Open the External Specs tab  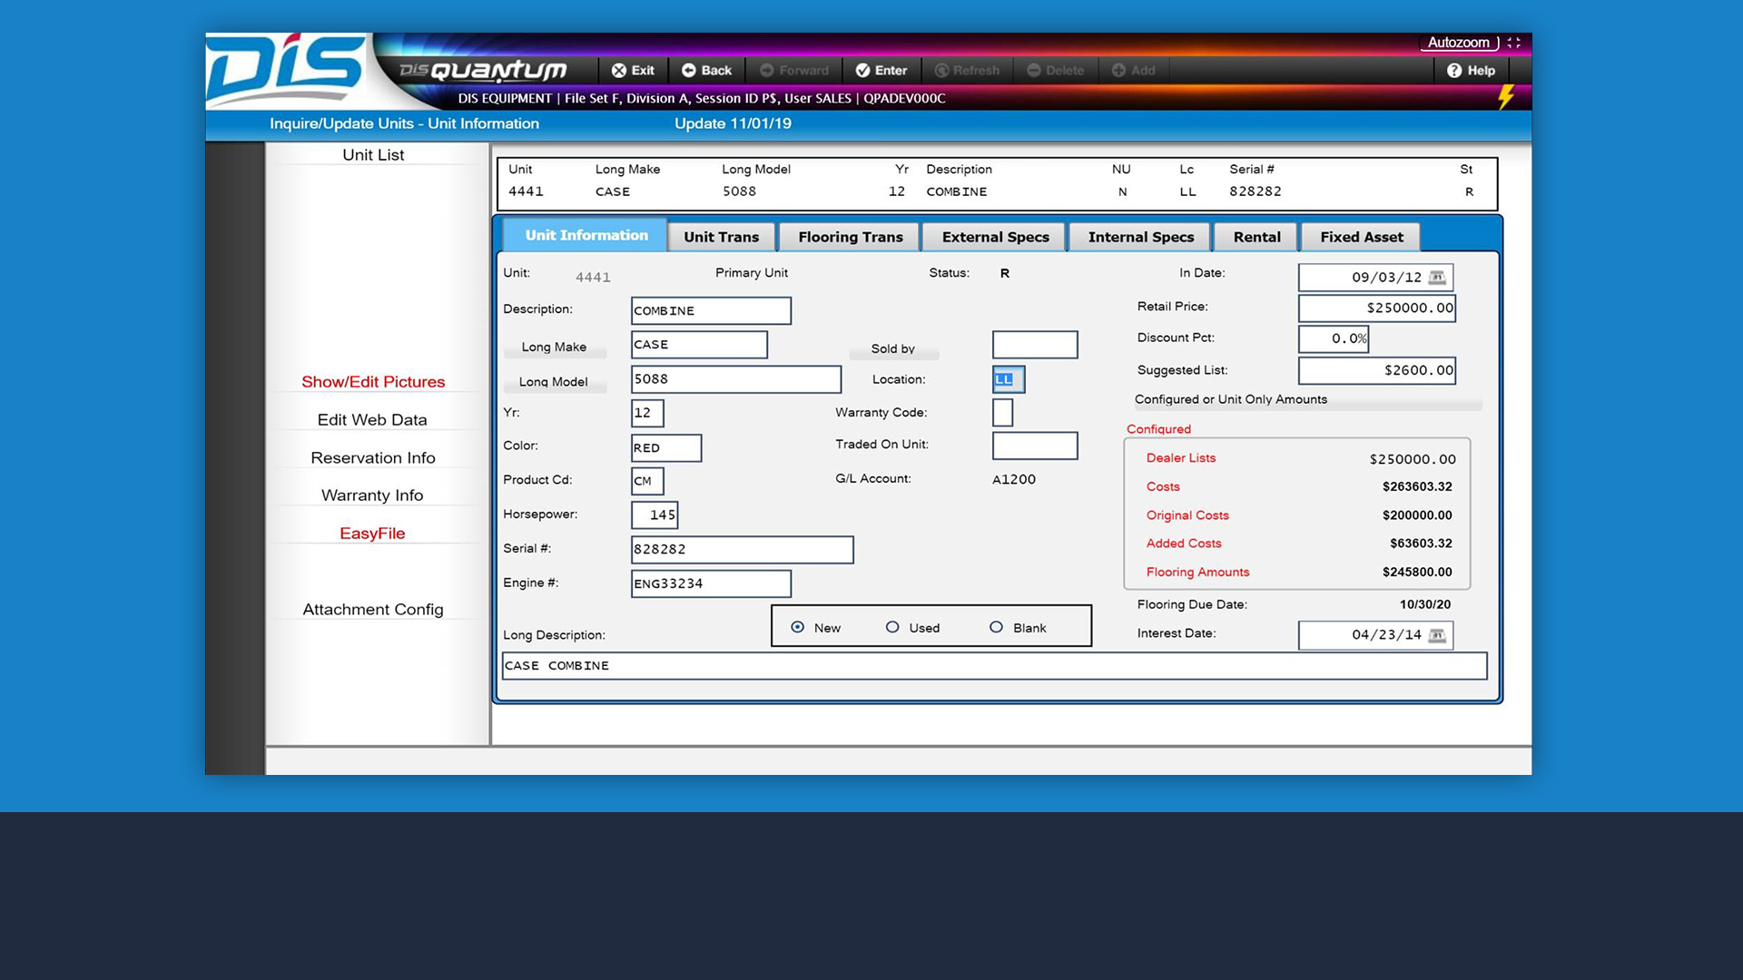coord(995,237)
